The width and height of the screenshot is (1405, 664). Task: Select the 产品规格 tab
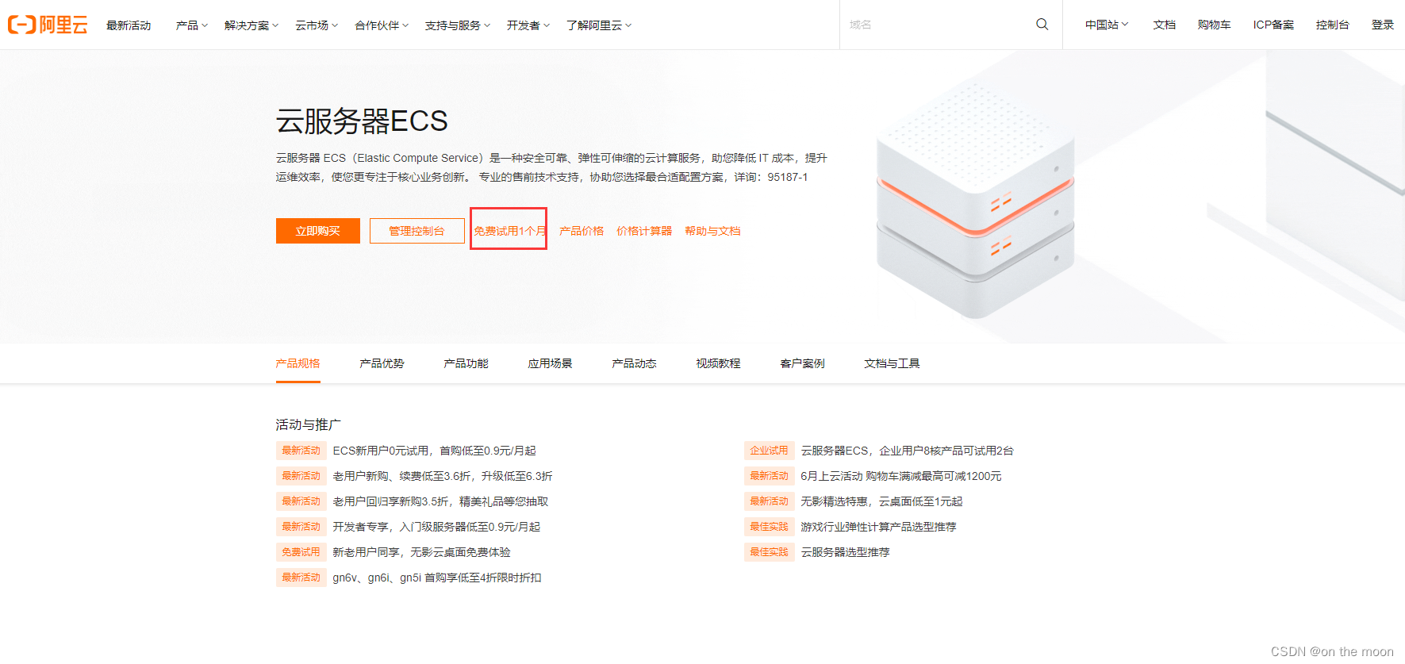tap(298, 363)
